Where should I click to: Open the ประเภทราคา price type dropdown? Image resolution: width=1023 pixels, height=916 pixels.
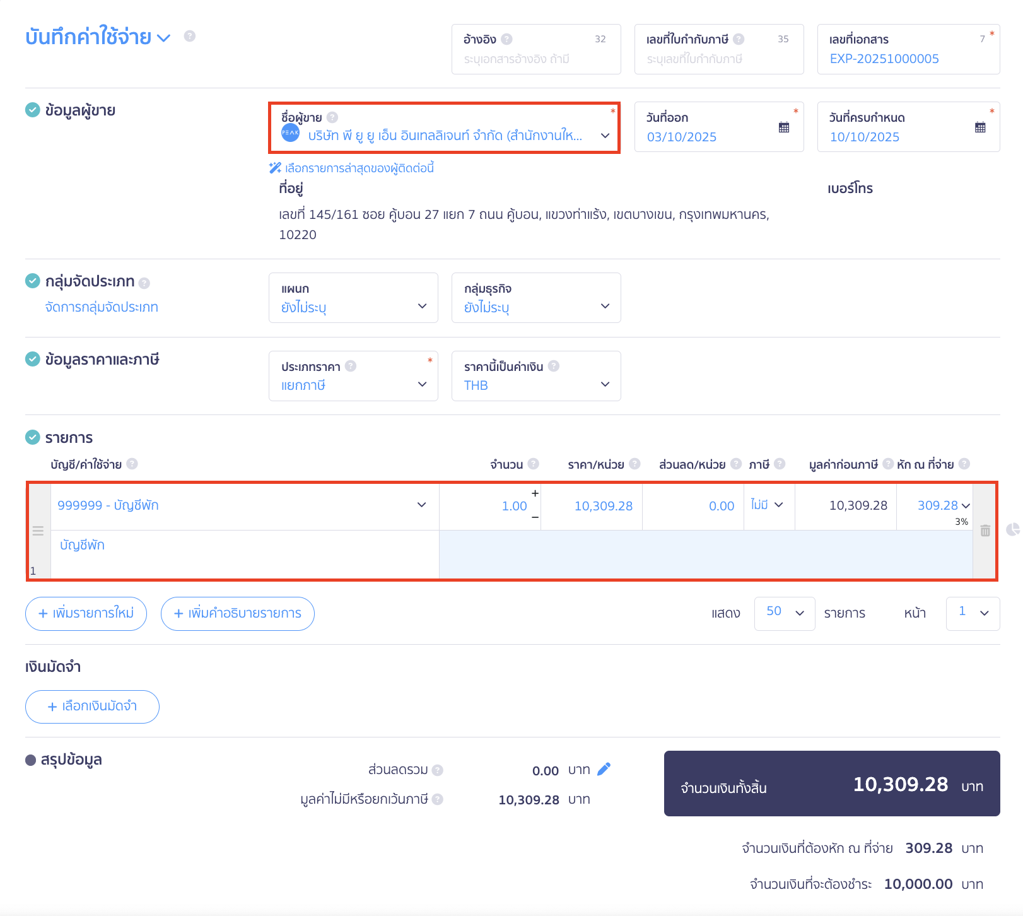422,385
